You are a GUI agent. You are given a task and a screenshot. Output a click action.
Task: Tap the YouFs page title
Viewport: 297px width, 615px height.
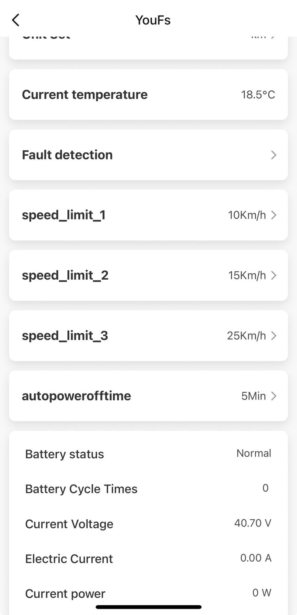point(153,20)
